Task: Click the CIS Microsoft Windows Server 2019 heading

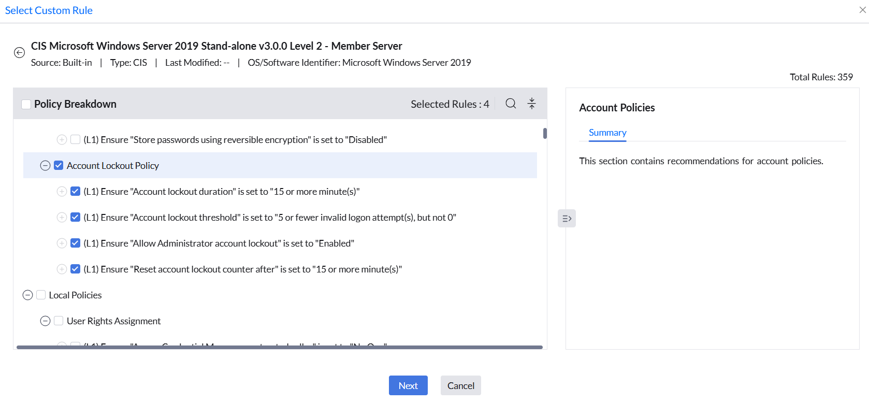Action: pos(216,46)
